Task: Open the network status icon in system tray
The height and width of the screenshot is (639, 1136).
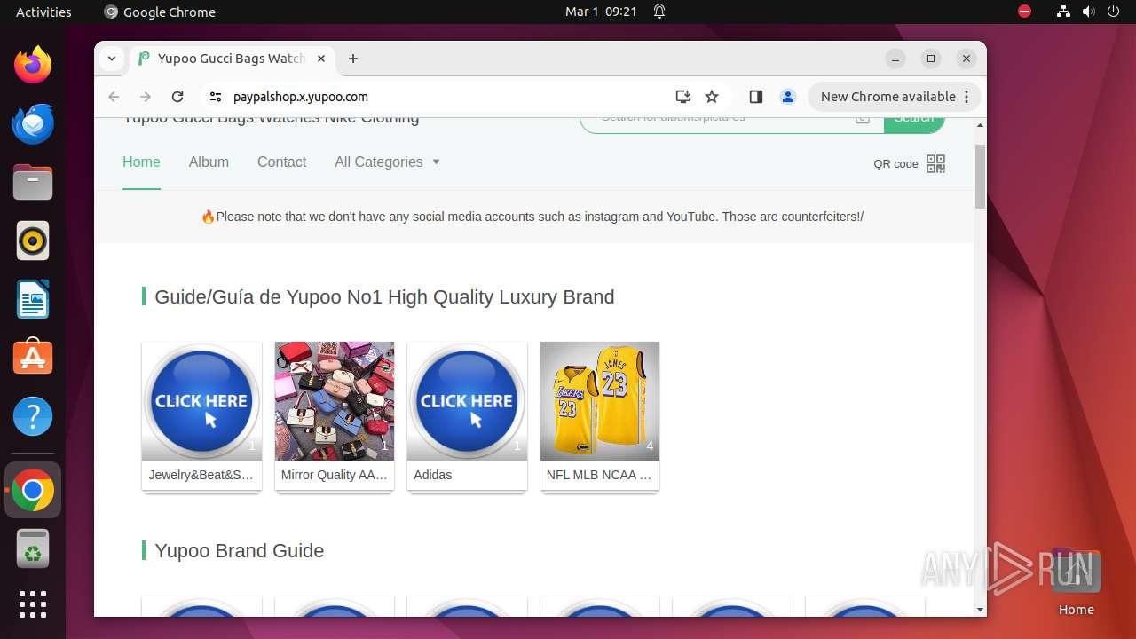Action: (1063, 12)
